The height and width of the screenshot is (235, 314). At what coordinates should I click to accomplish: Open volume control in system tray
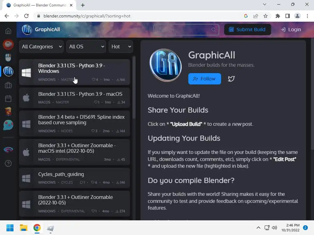pos(274,228)
